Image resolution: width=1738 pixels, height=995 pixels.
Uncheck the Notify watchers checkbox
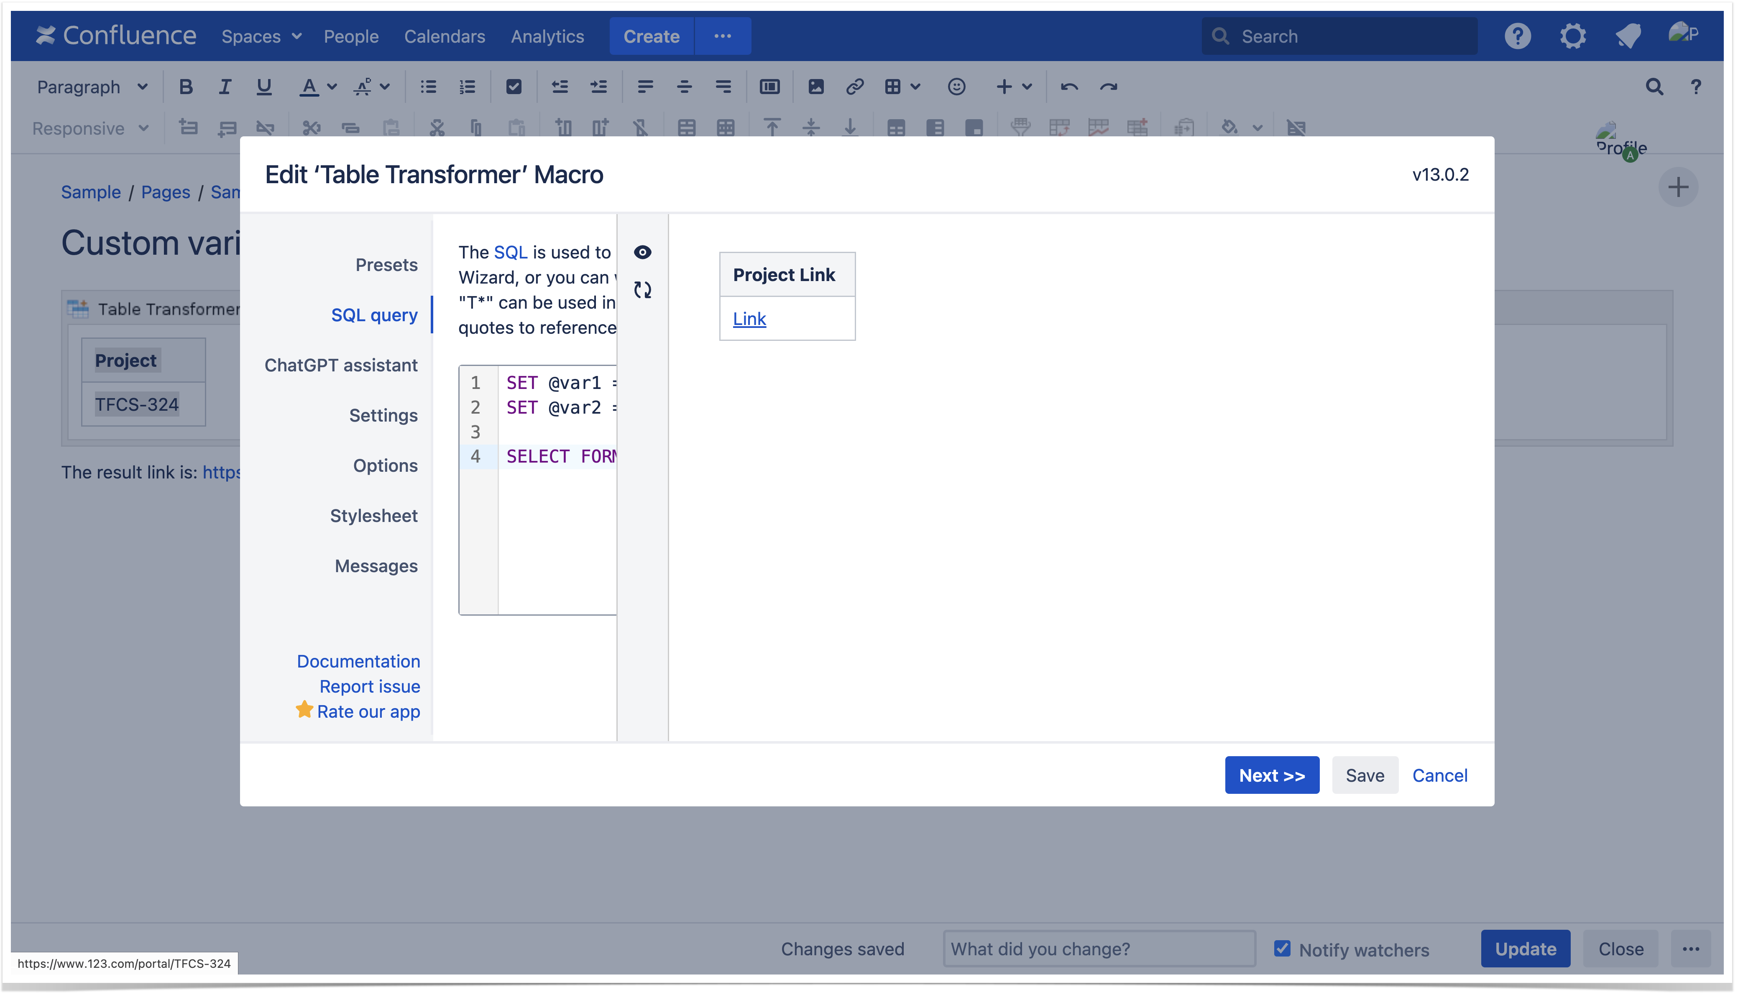[1282, 949]
